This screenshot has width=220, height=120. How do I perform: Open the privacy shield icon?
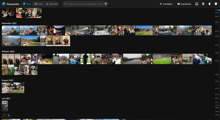coord(216,4)
